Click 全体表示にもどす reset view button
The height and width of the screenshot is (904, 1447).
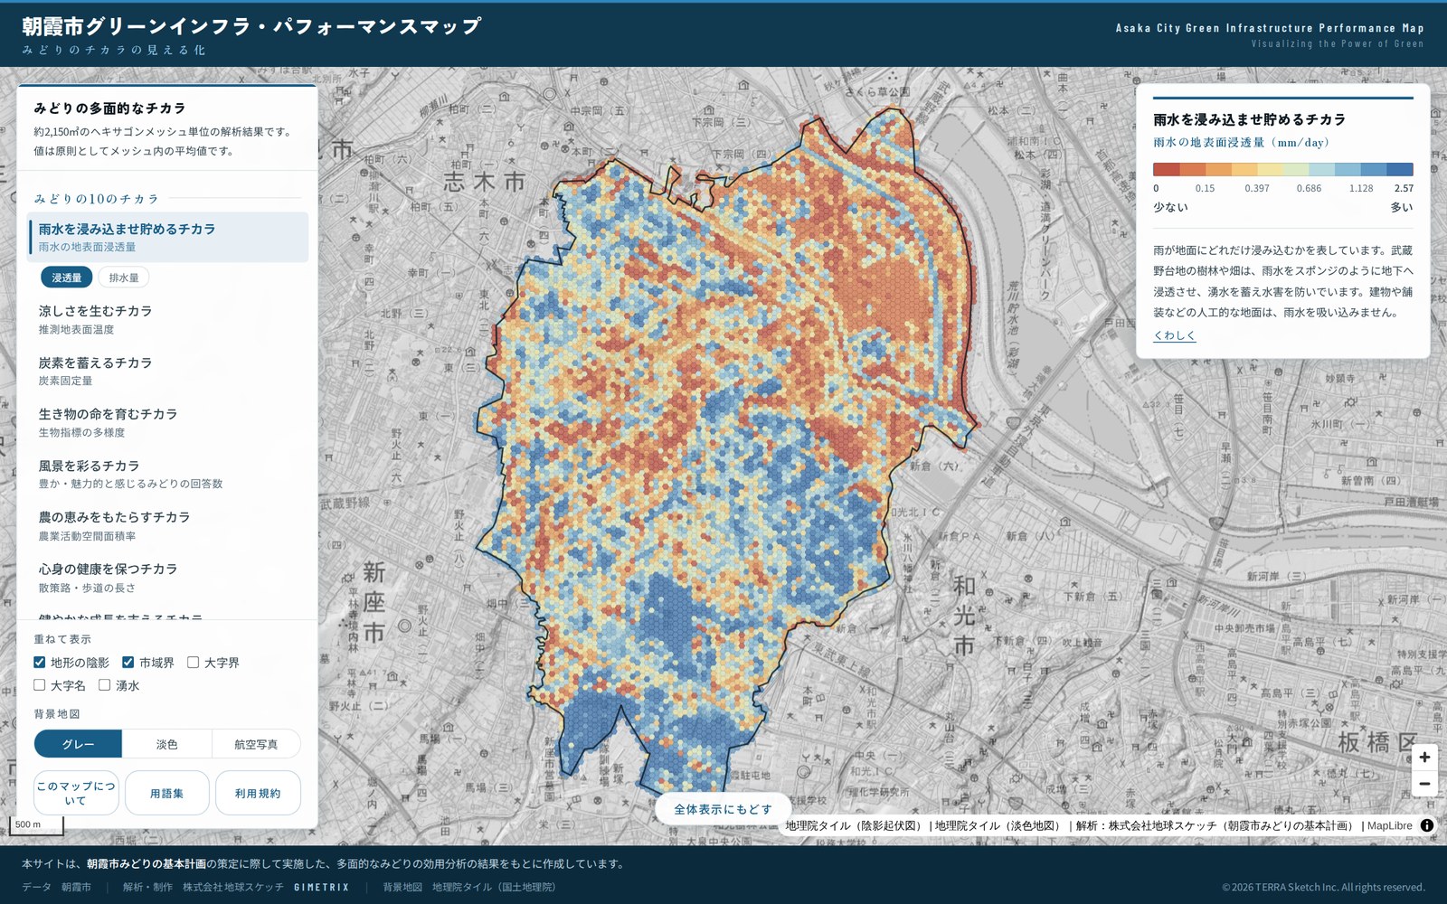tap(723, 809)
